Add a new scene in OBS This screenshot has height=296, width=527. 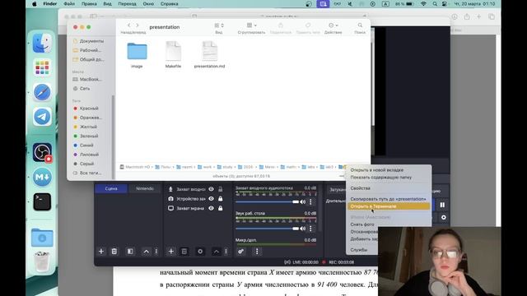coord(100,251)
